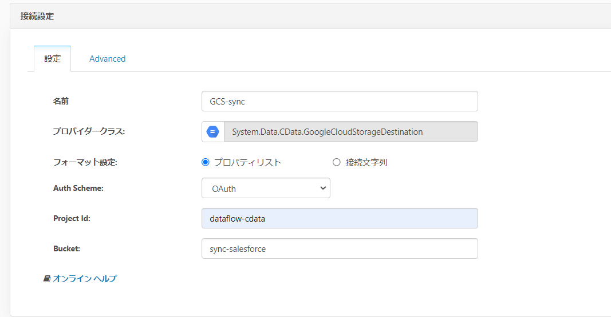Click the プロバイダークラス label
The width and height of the screenshot is (611, 317).
pos(89,131)
